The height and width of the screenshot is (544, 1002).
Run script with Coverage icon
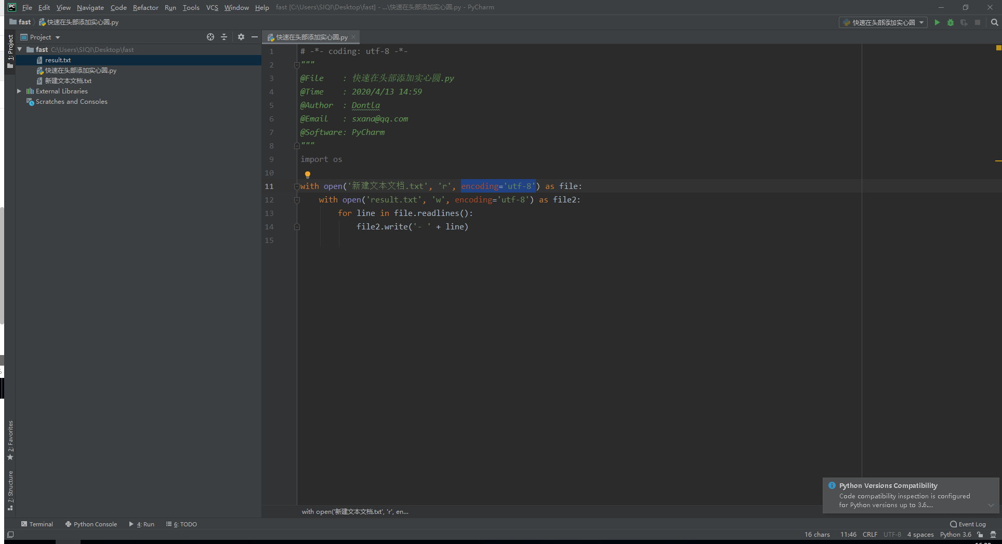point(965,22)
